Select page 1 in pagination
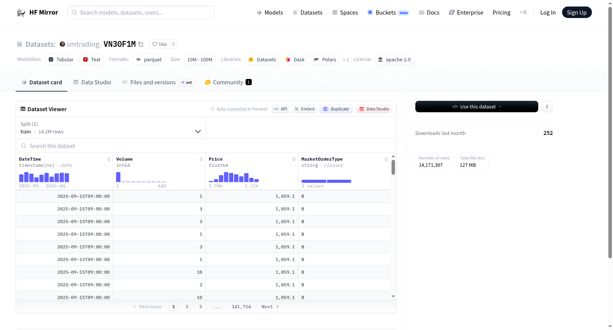Viewport: 613px width, 330px height. pos(174,307)
